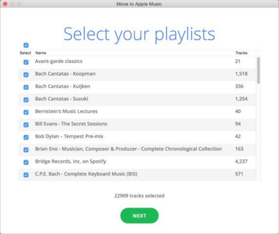Select Bob Dylan – Tempest Pre-mix name
279x234 pixels.
pyautogui.click(x=69, y=136)
